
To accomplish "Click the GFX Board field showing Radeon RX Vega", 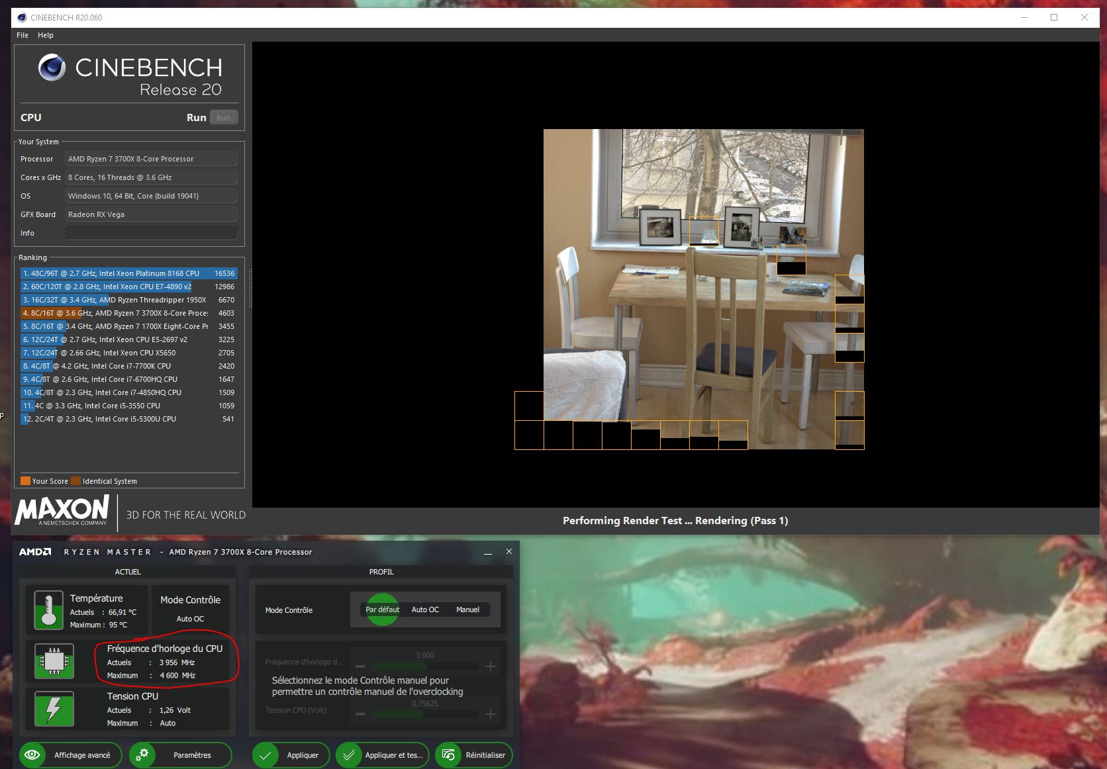I will tap(151, 214).
